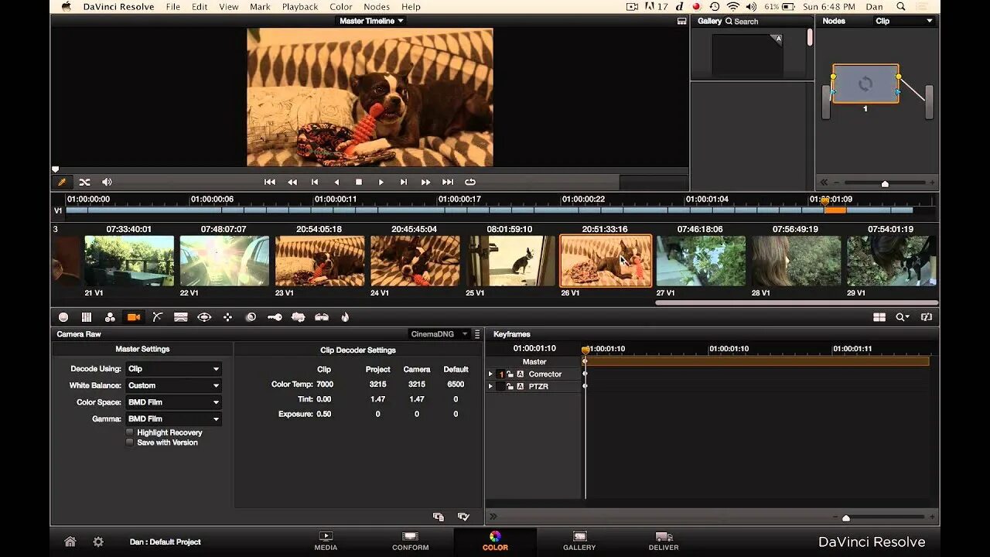The width and height of the screenshot is (990, 557).
Task: Select the Camera Raw palette icon
Action: tap(134, 317)
